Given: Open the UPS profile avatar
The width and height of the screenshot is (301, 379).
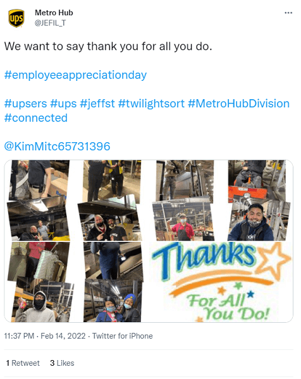Looking at the screenshot, I should (x=16, y=18).
